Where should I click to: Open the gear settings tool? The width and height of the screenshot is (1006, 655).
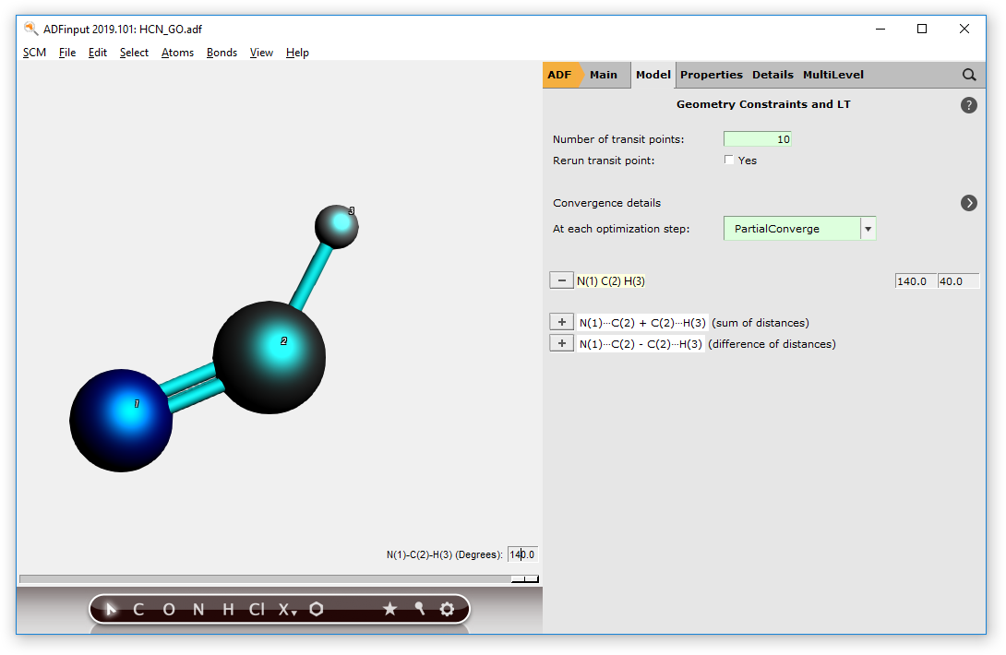448,609
